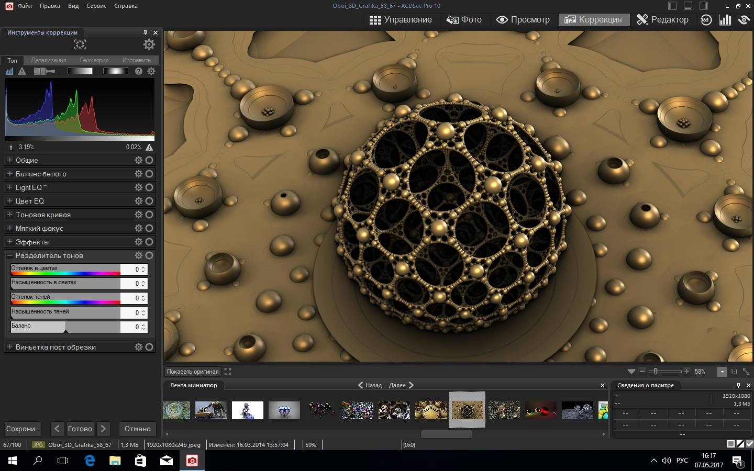
Task: Toggle the Мягкий фокус enable circle
Action: click(149, 228)
